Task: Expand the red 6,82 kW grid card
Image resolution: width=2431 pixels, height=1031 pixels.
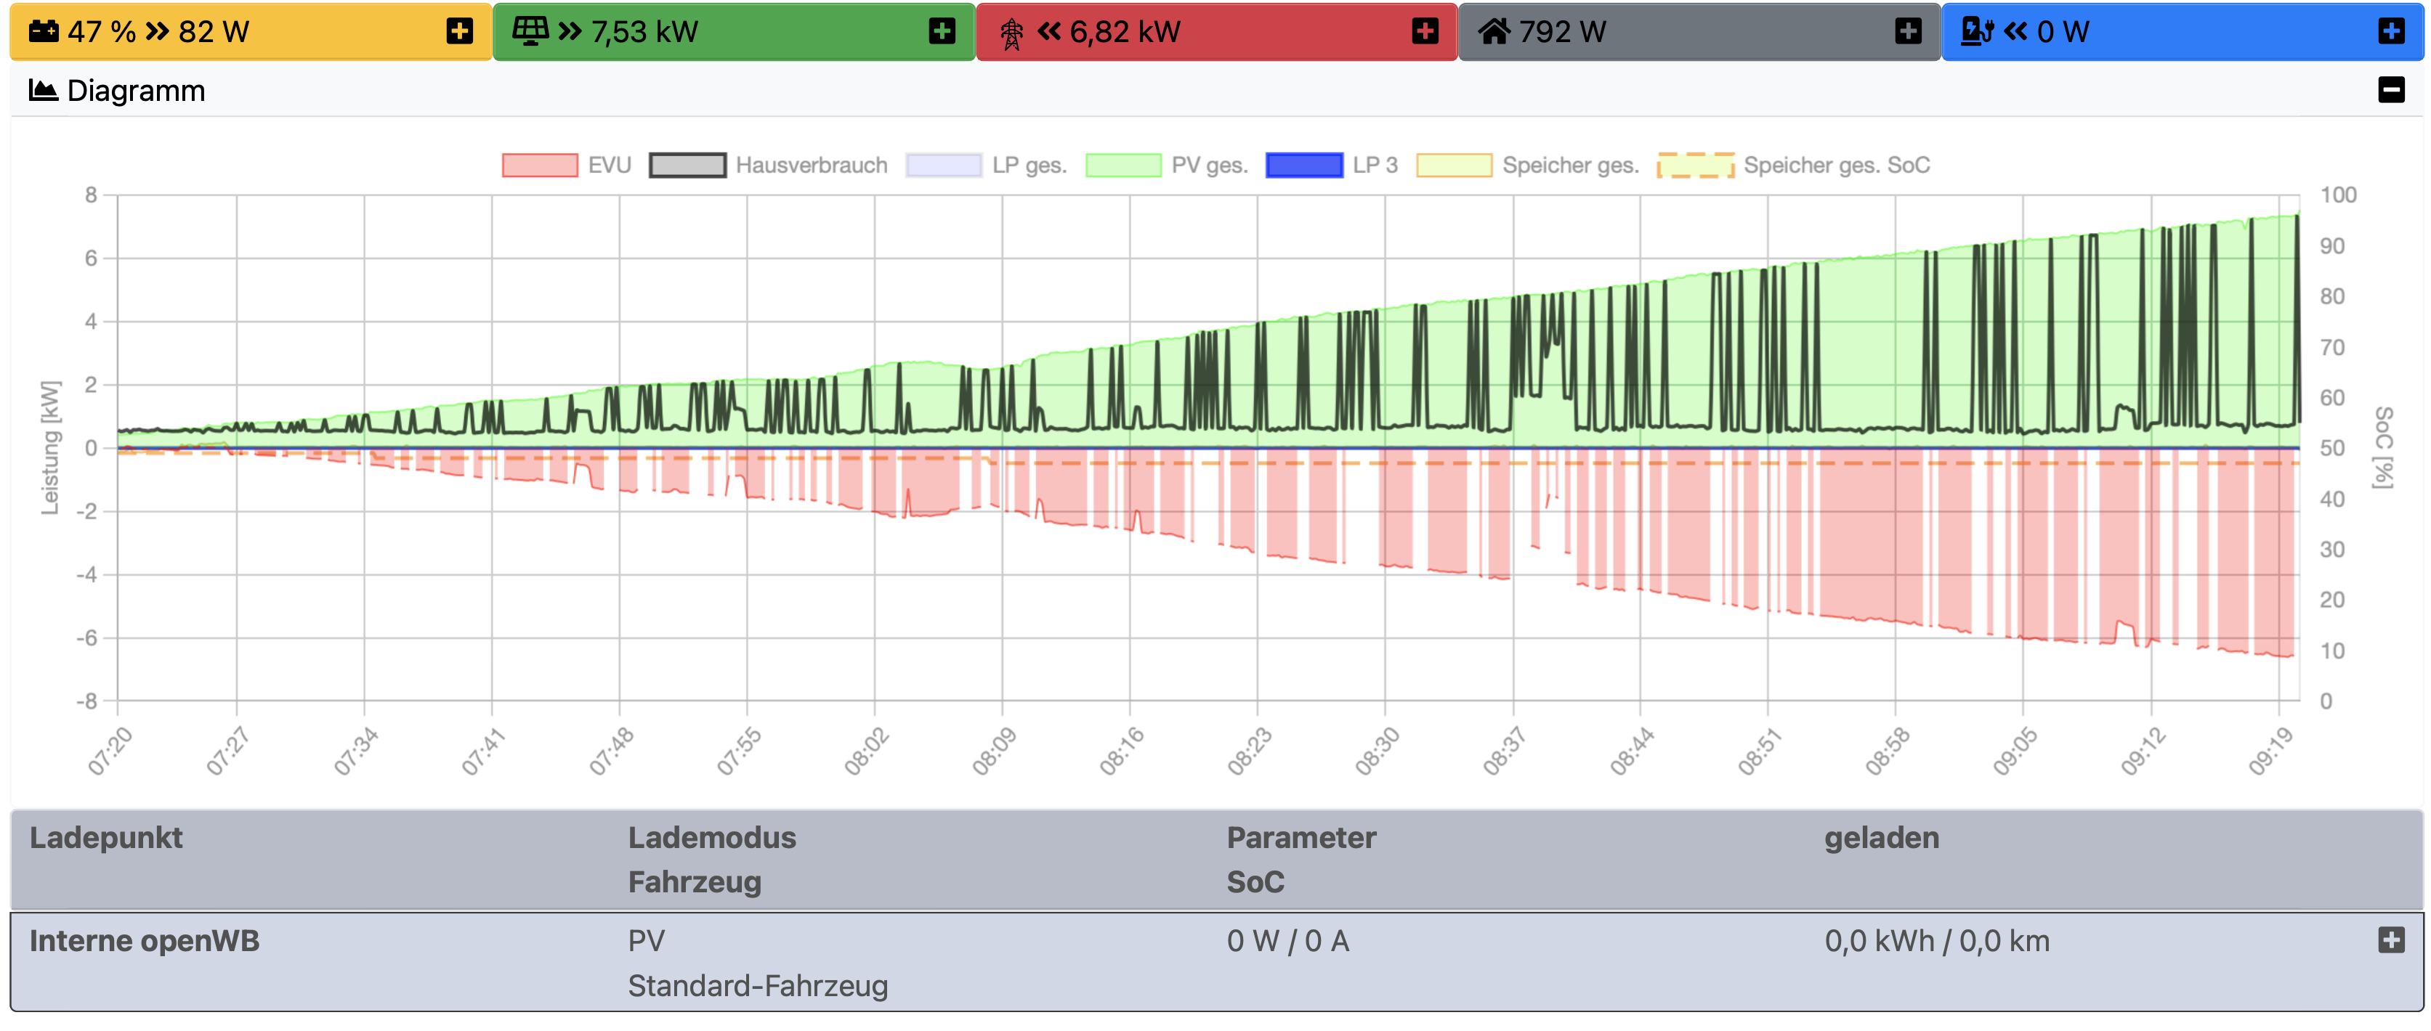Action: coord(1425,32)
